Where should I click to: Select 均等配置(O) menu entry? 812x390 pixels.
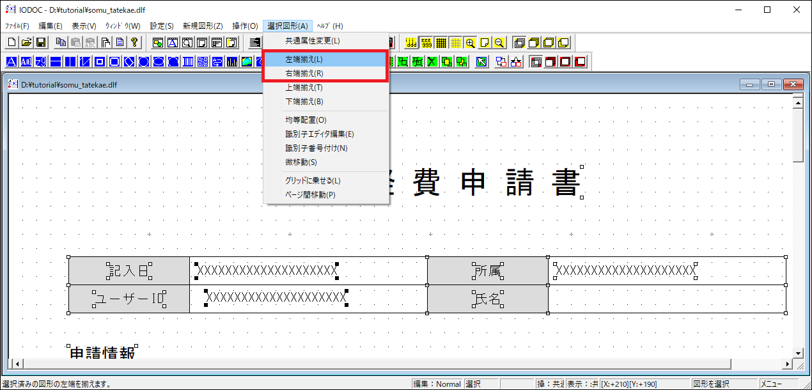(x=325, y=120)
